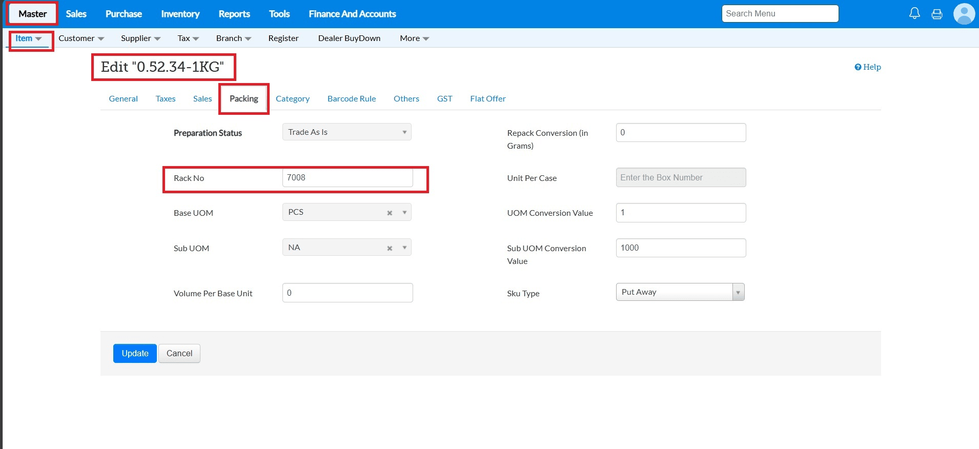Open the Customer submenu
The width and height of the screenshot is (979, 449).
[x=81, y=38]
